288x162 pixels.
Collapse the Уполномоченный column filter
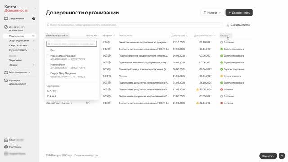click(x=57, y=36)
